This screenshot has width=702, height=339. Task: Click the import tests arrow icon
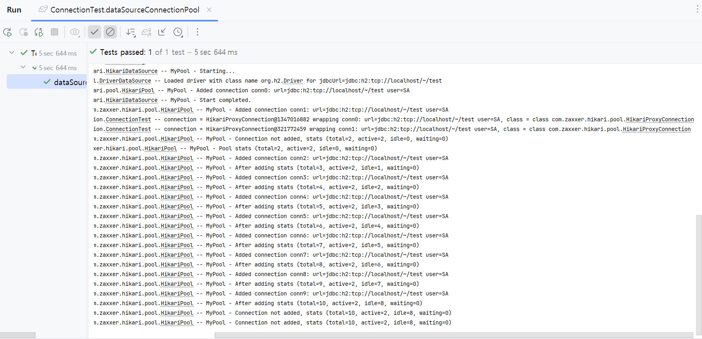(x=162, y=32)
